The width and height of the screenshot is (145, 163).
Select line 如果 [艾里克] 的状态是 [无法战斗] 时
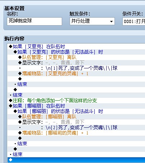click(76, 52)
